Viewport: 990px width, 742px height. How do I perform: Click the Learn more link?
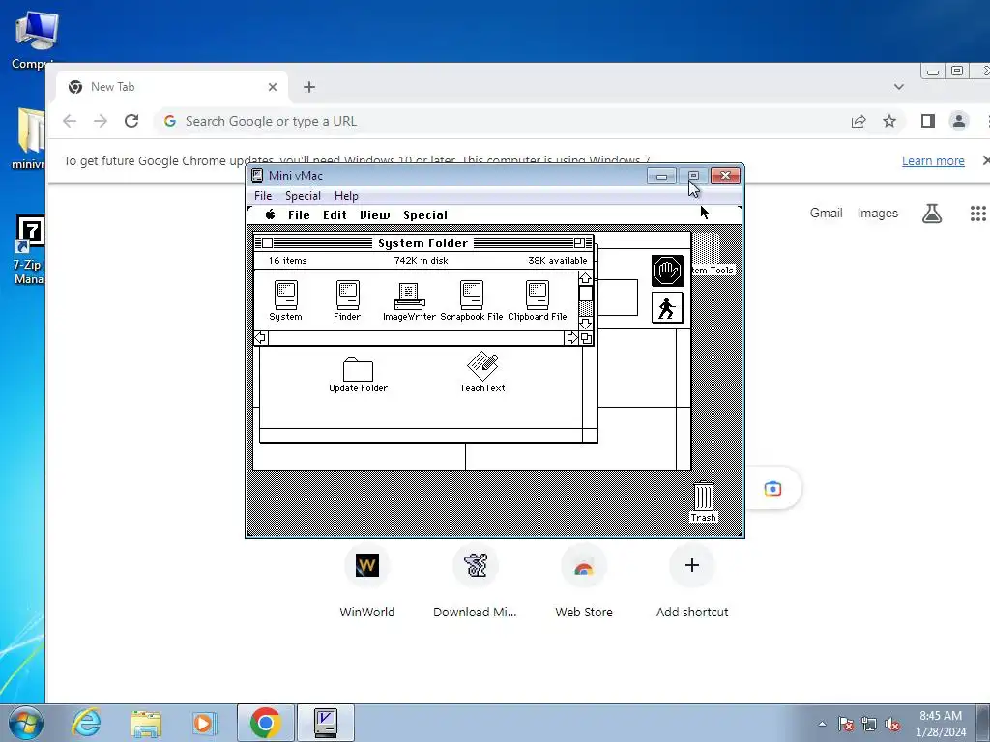coord(933,161)
